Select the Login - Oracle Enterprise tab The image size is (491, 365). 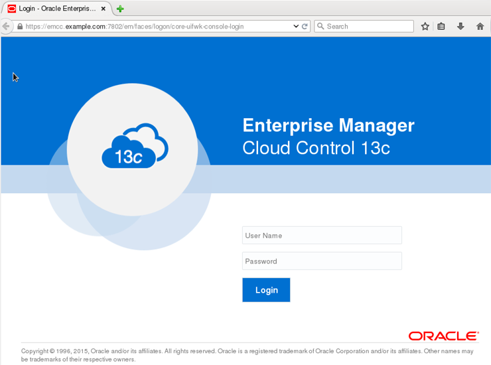(x=56, y=9)
